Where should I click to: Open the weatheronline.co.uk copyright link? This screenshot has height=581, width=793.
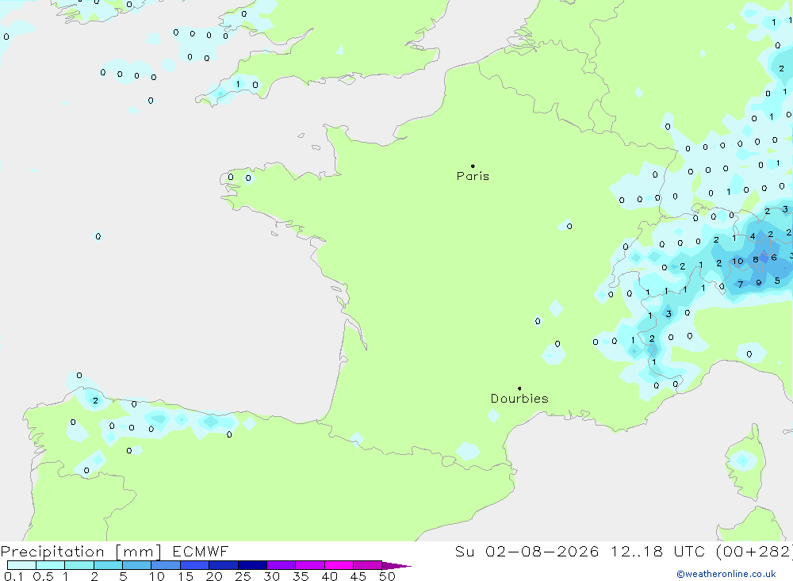[726, 574]
